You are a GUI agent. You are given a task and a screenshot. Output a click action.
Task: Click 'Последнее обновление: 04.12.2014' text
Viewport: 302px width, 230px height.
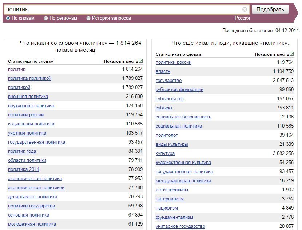261,31
